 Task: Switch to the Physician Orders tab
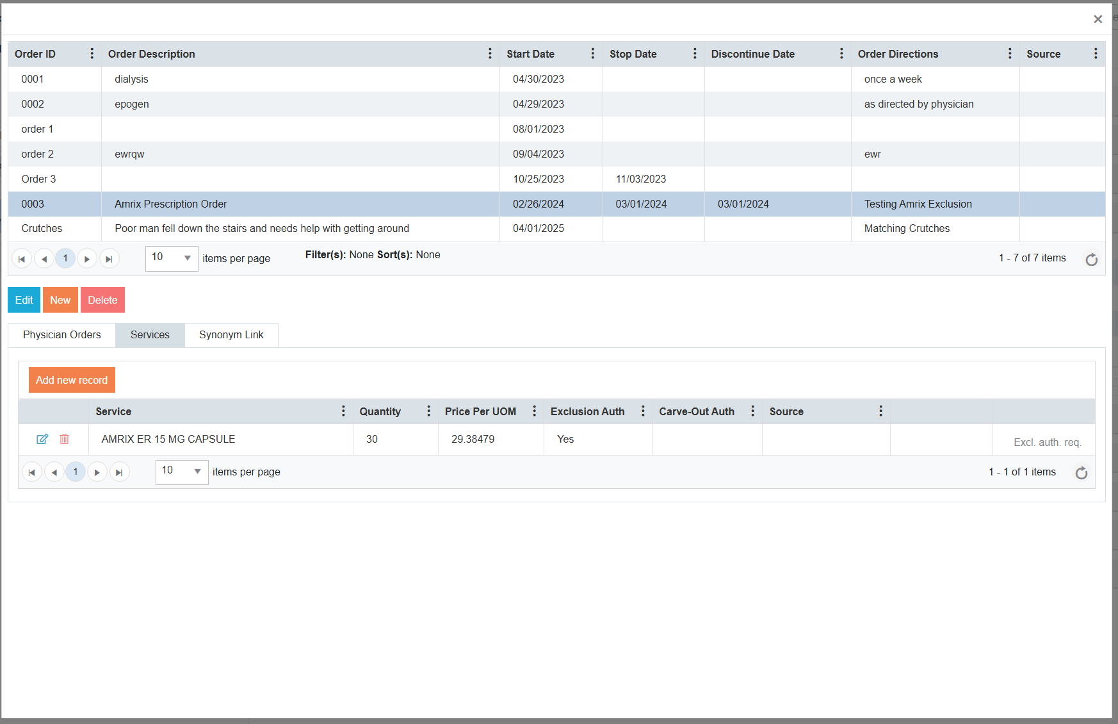62,335
